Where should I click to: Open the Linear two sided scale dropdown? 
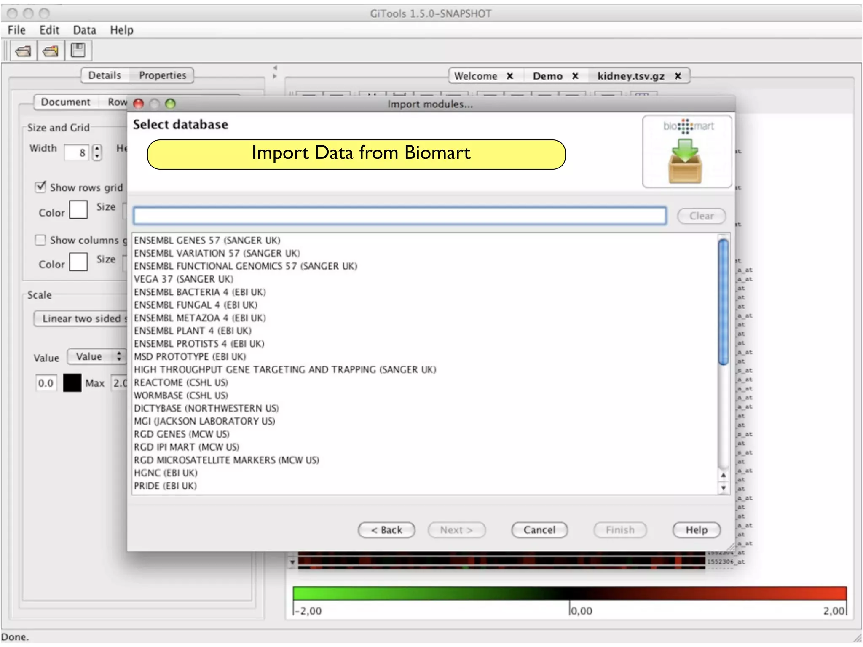coord(80,319)
